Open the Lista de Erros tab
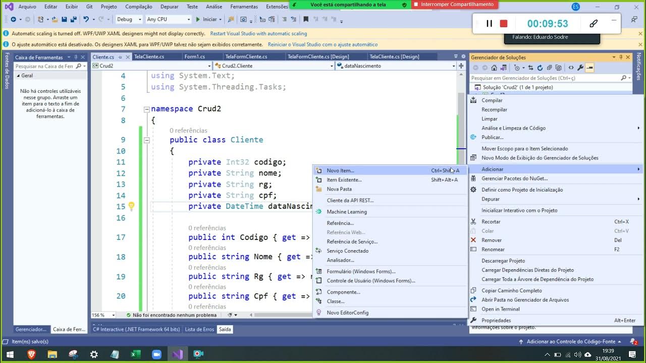The image size is (646, 363). coord(199,329)
